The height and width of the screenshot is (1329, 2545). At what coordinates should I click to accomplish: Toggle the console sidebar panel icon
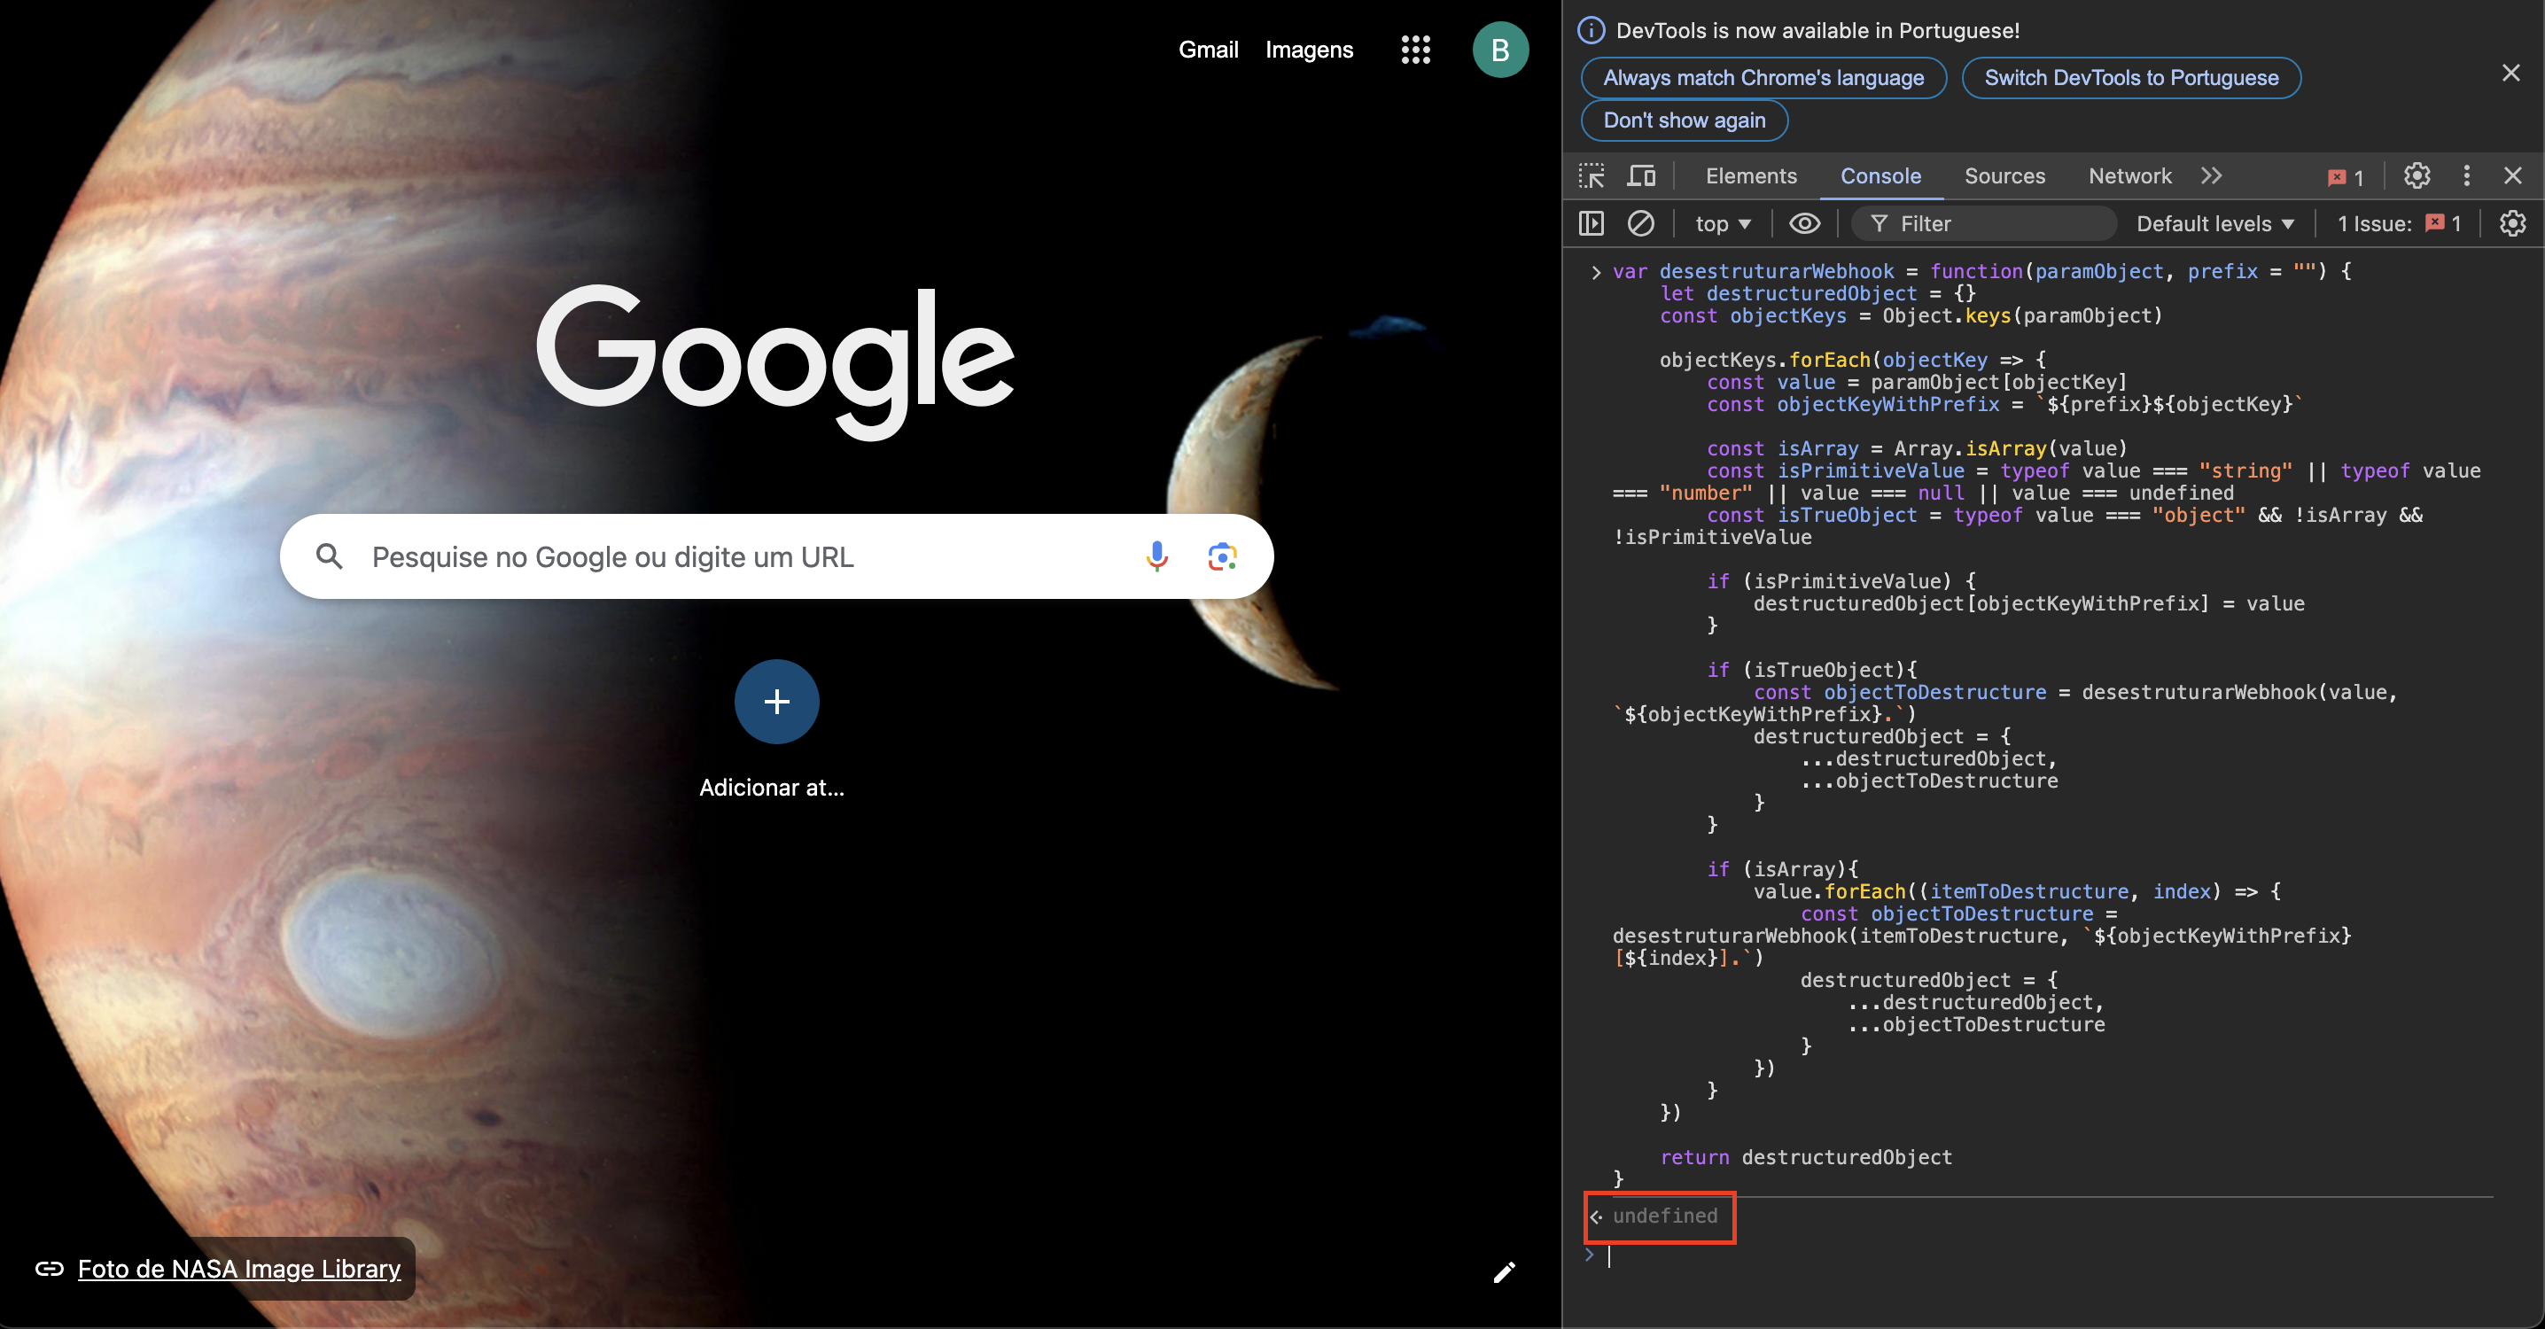1592,223
